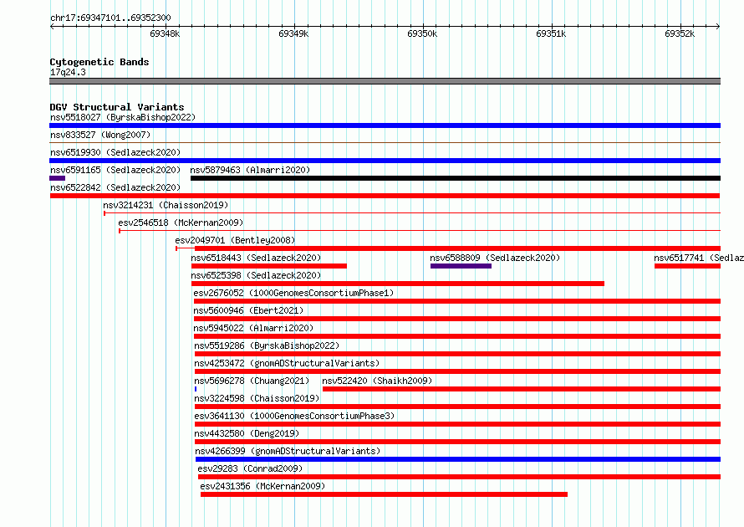Select the short purple nsv6591165 bar
The height and width of the screenshot is (527, 744).
point(57,178)
